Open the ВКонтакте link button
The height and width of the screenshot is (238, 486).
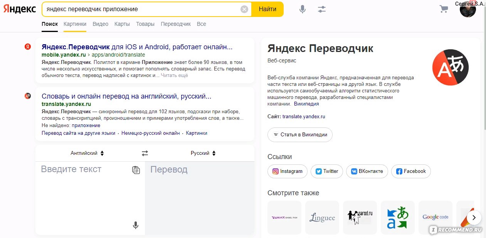coord(367,171)
